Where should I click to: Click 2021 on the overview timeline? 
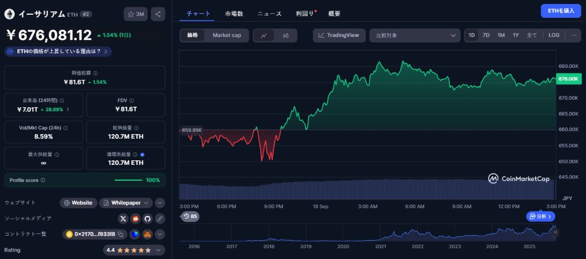(x=381, y=246)
